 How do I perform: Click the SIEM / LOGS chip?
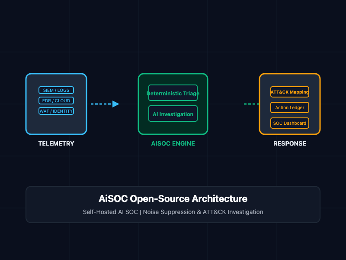pyautogui.click(x=56, y=90)
